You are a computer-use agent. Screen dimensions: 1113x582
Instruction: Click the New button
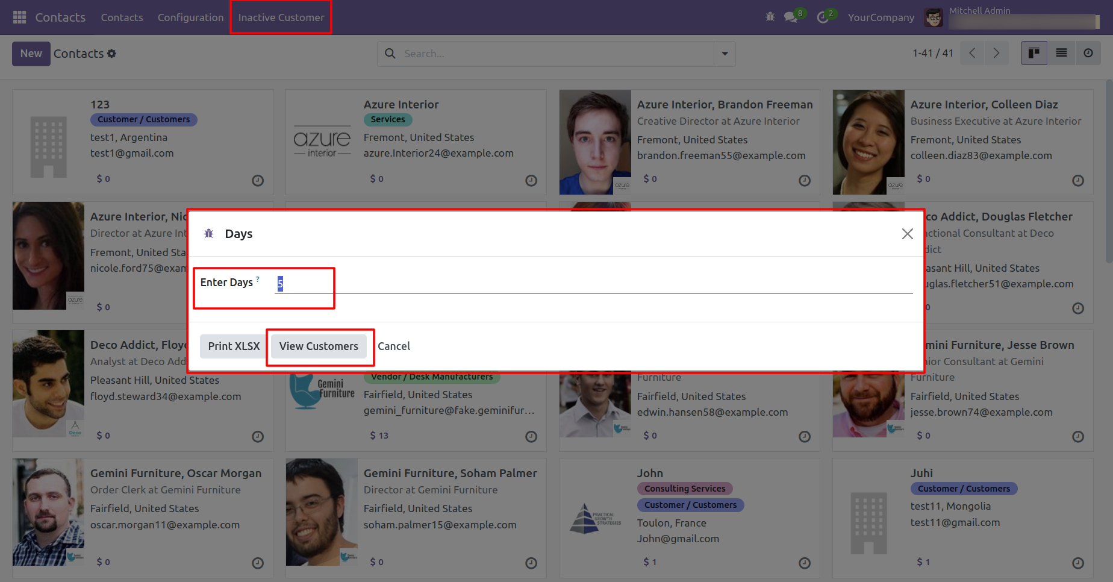tap(31, 54)
